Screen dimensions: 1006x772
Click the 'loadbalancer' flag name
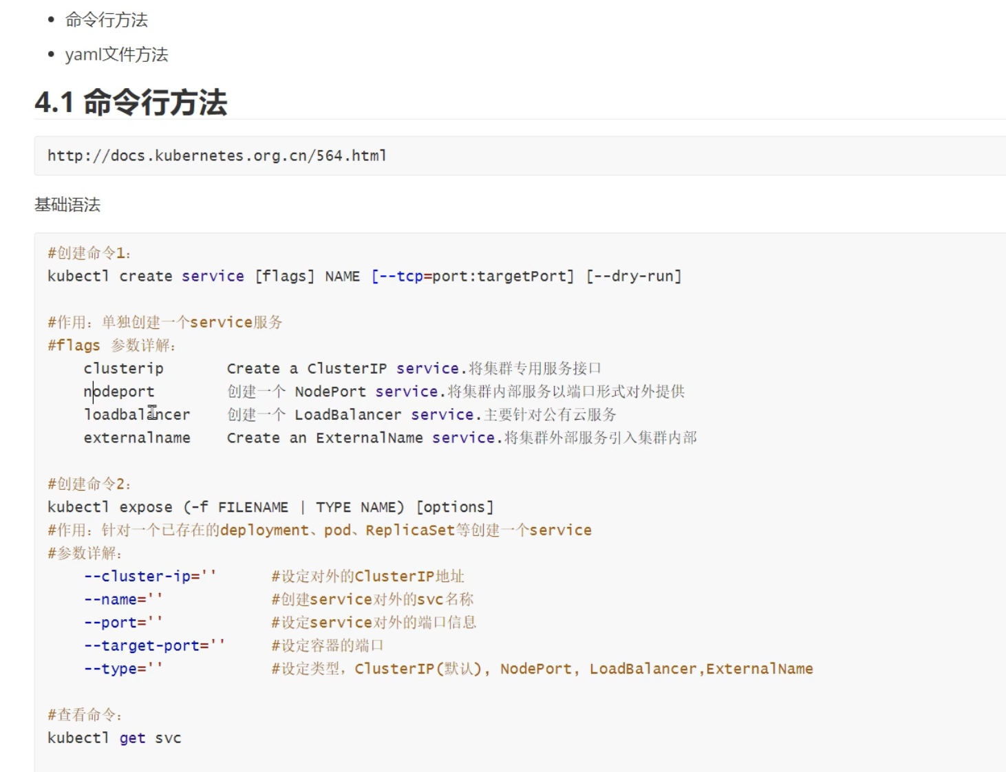pyautogui.click(x=136, y=415)
